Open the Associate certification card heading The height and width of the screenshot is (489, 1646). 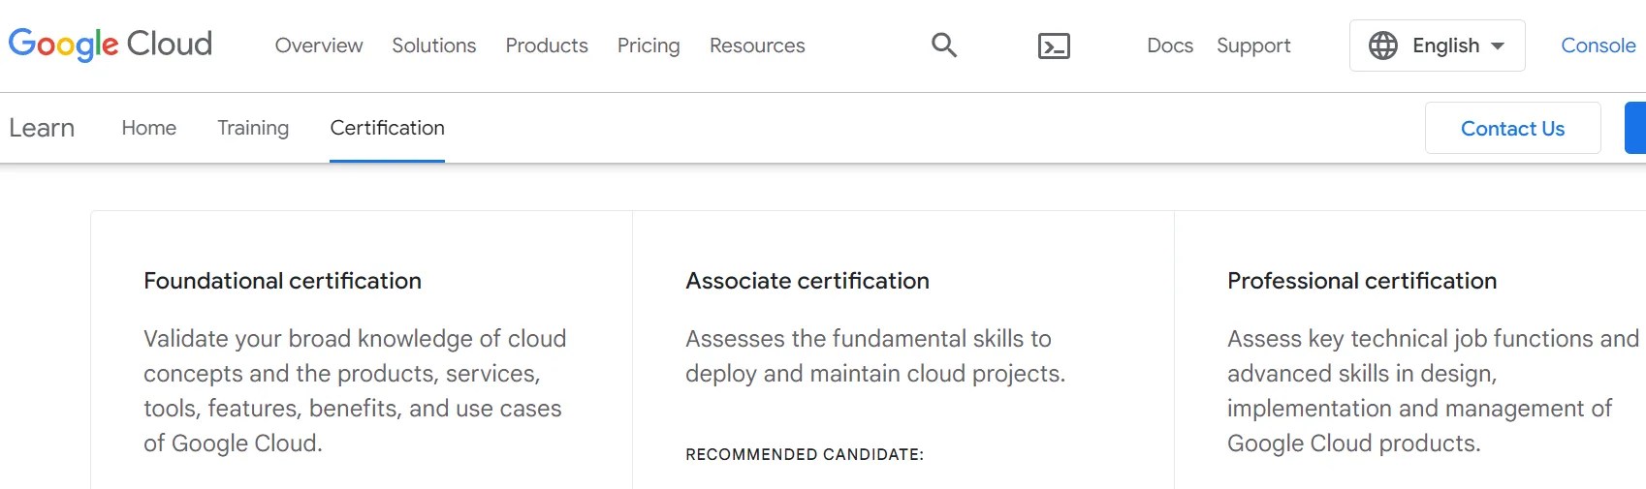click(x=807, y=281)
